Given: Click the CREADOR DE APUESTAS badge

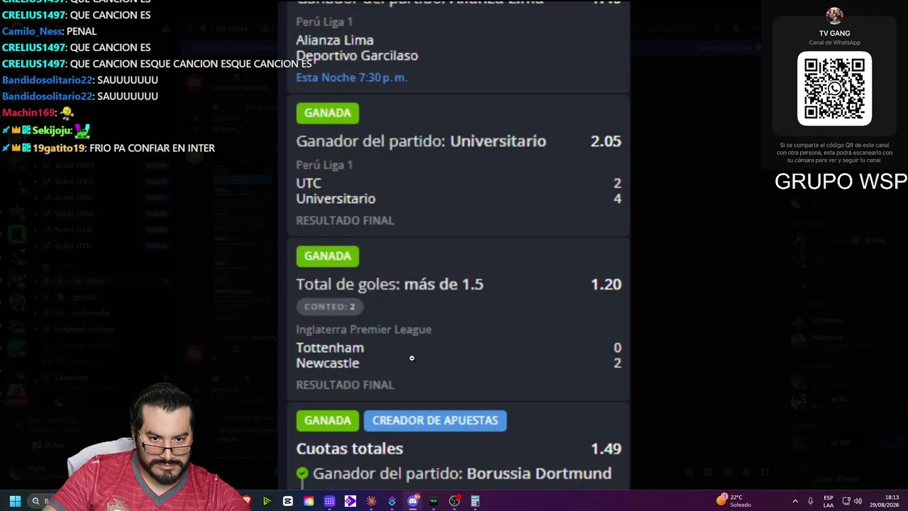Looking at the screenshot, I should click(435, 421).
